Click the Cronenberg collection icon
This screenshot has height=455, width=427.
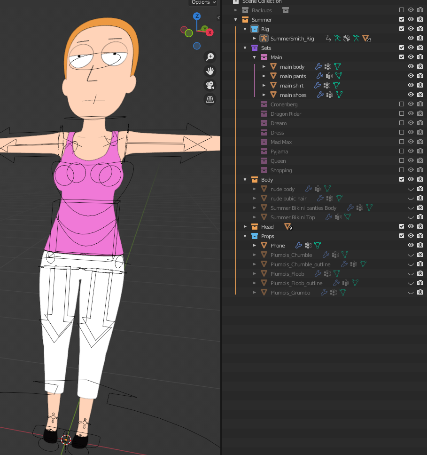(264, 104)
